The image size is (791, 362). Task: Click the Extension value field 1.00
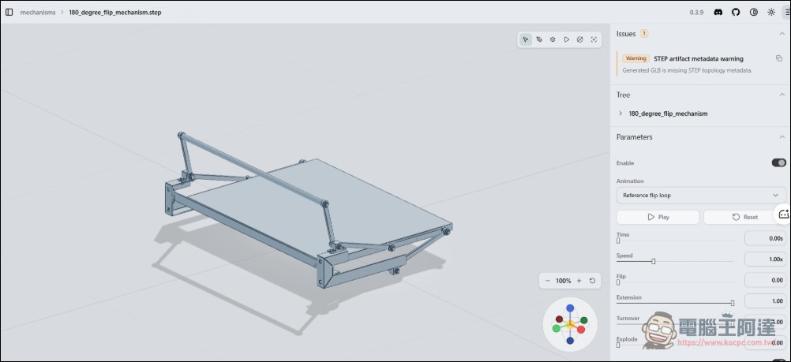[765, 301]
